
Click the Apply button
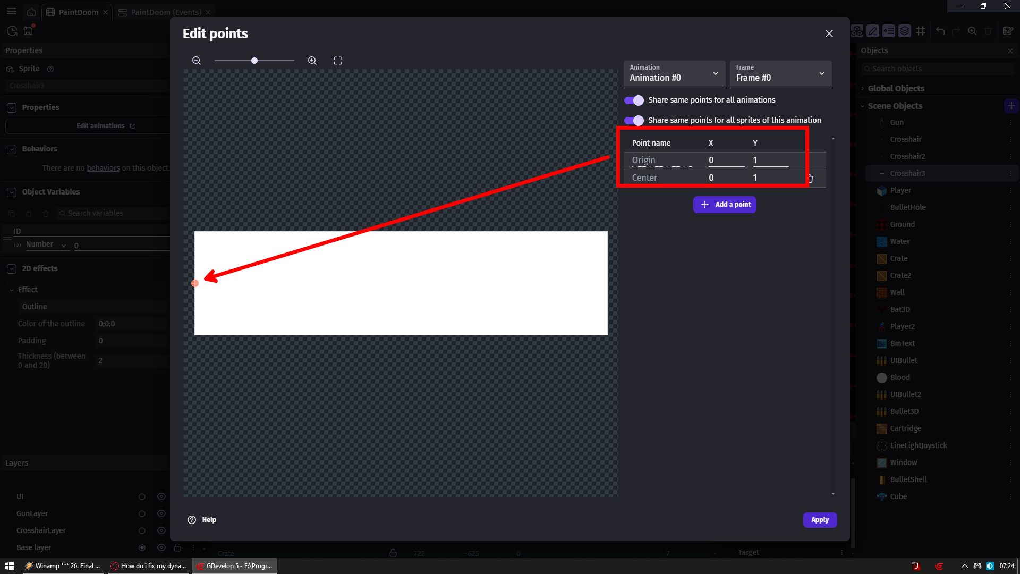pos(820,520)
